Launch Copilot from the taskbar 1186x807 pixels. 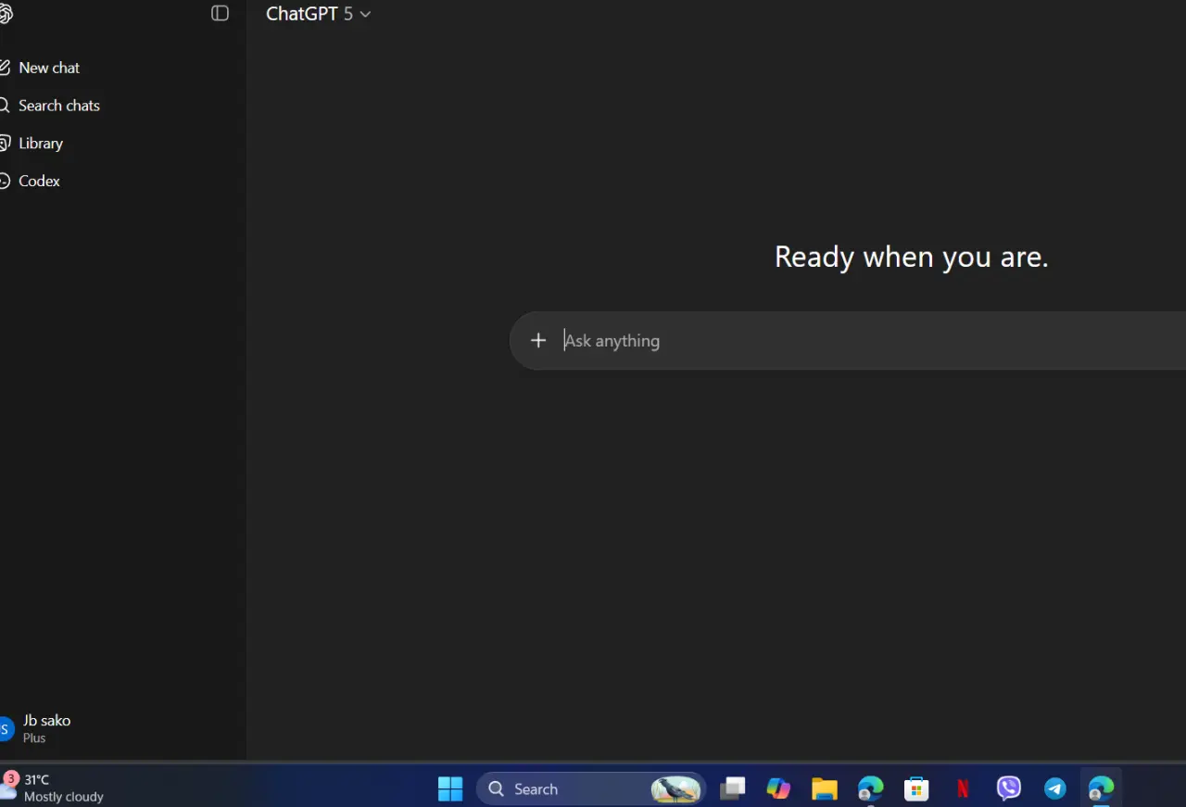point(778,788)
